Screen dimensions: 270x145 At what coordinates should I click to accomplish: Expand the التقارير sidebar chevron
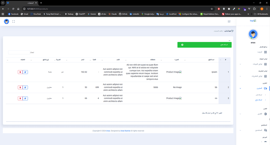(240, 114)
